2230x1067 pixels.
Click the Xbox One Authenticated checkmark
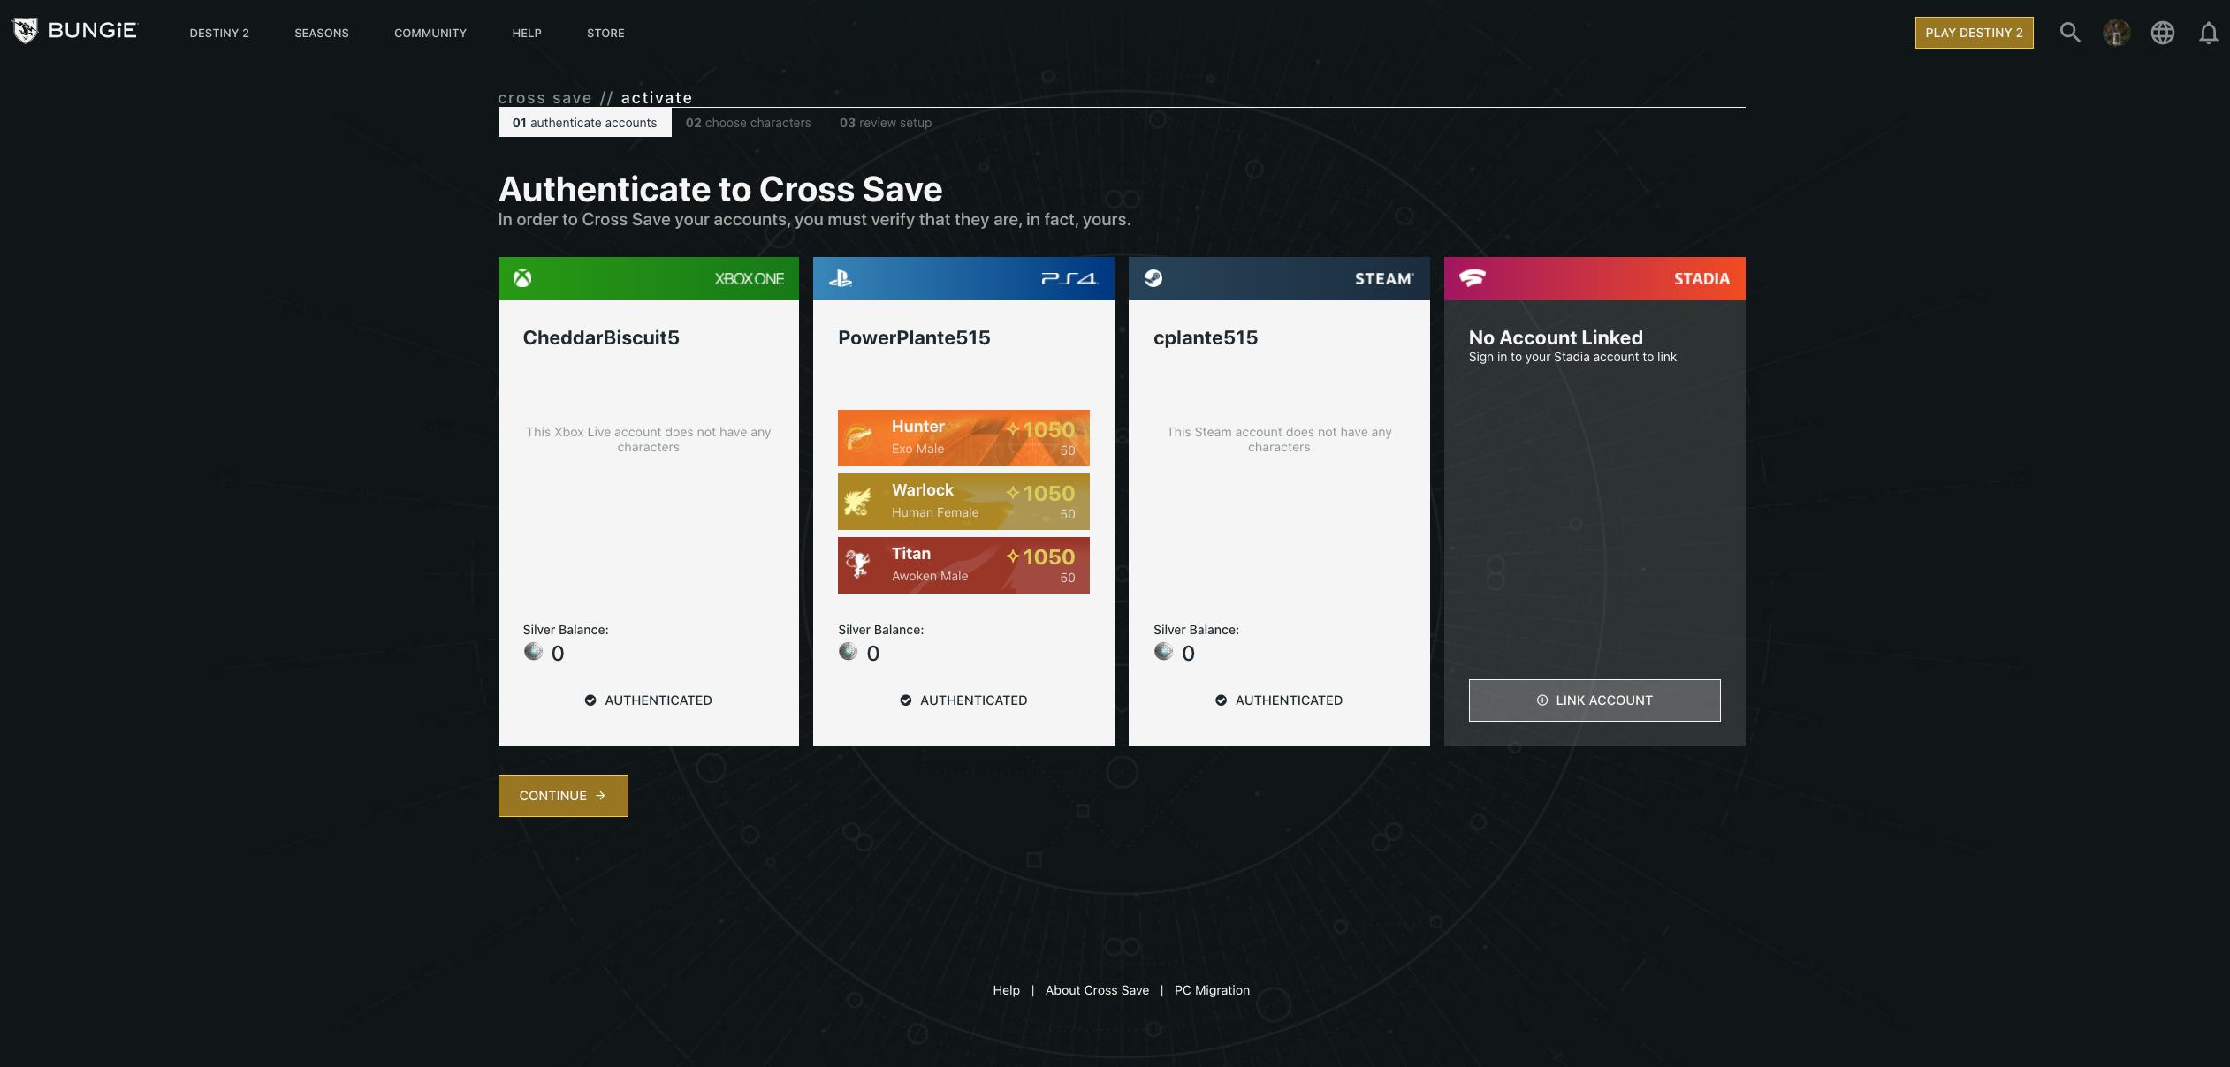pos(590,700)
